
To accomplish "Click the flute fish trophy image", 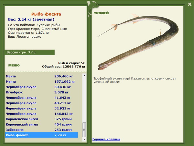I will coord(138,42).
